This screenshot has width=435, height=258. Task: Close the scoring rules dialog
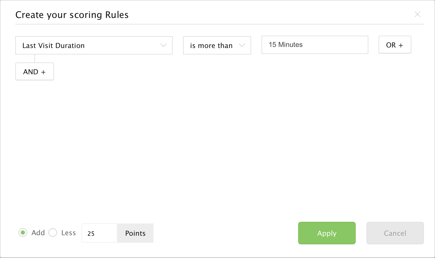pyautogui.click(x=417, y=14)
